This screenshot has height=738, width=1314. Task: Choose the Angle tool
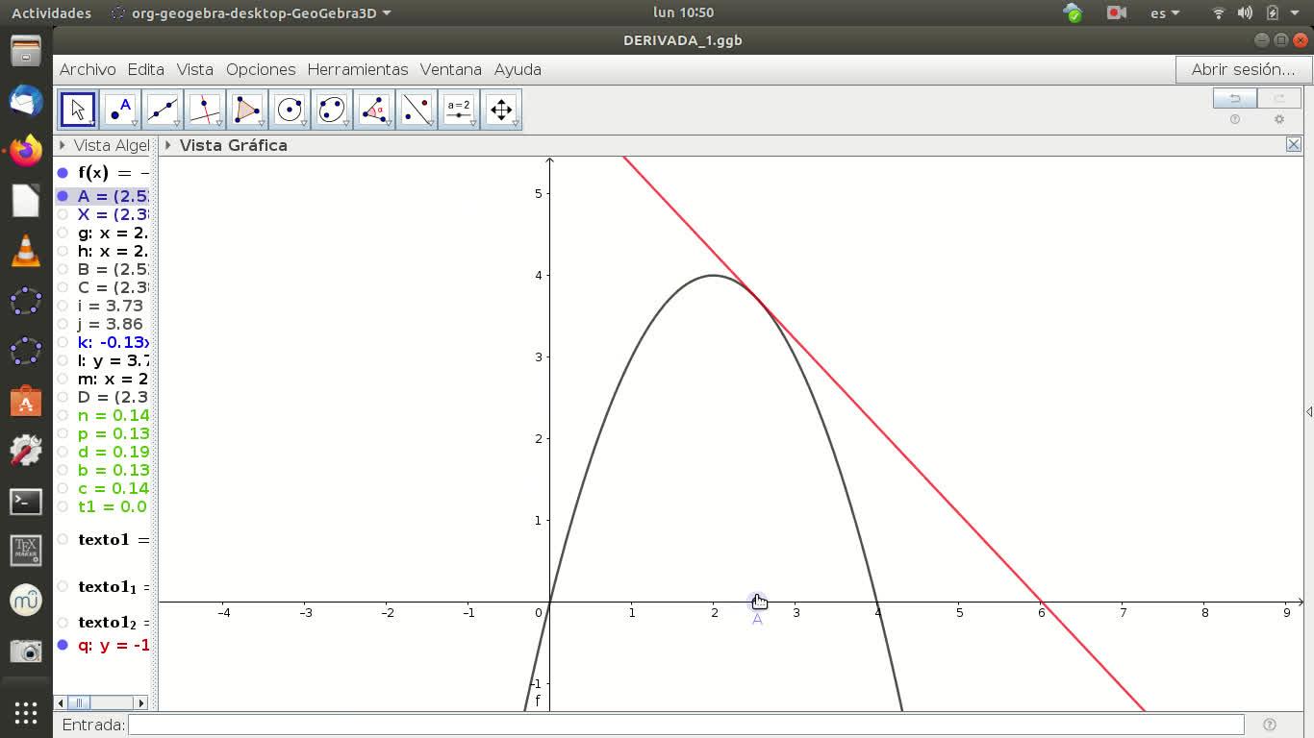374,110
